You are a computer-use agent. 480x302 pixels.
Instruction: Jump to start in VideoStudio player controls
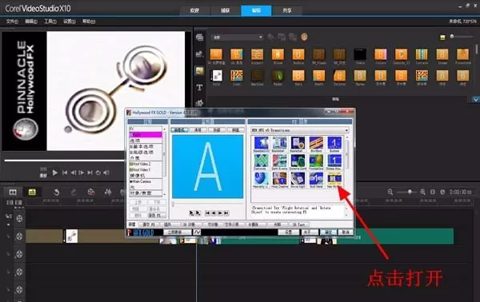65,173
